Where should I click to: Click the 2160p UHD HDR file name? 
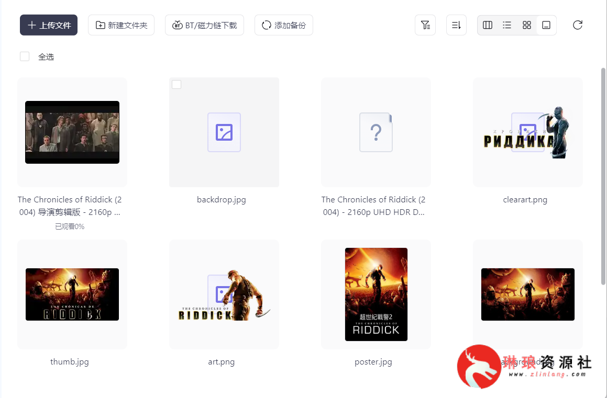point(373,206)
